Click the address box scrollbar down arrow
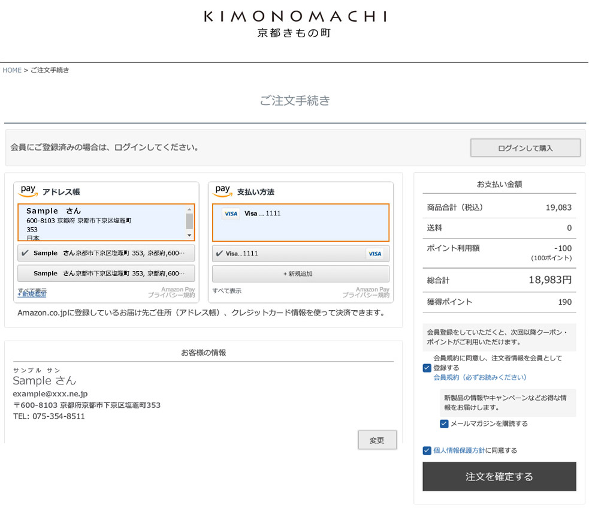Viewport: 589px width, 508px height. tap(189, 236)
